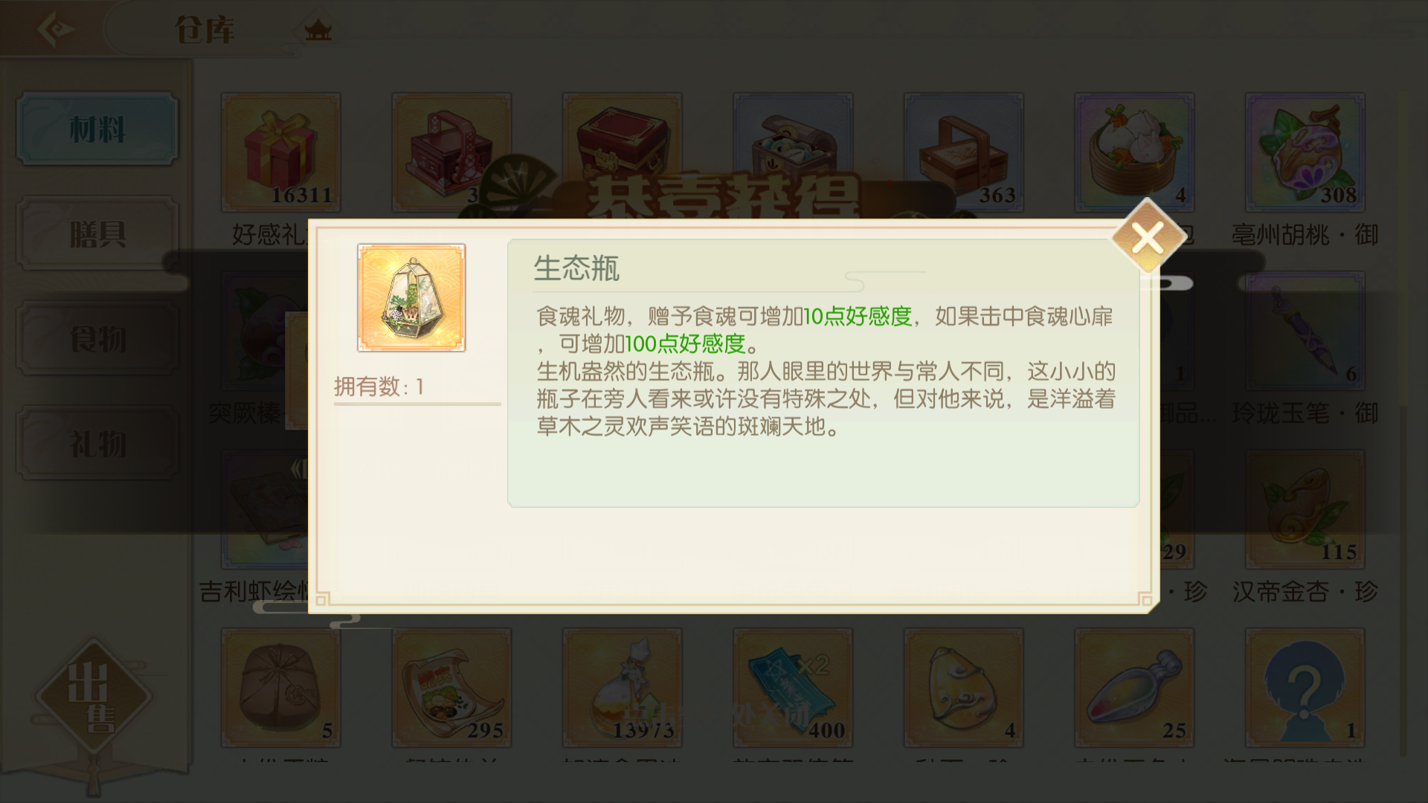Image resolution: width=1428 pixels, height=803 pixels.
Task: Open the pavilion home icon
Action: (x=318, y=30)
